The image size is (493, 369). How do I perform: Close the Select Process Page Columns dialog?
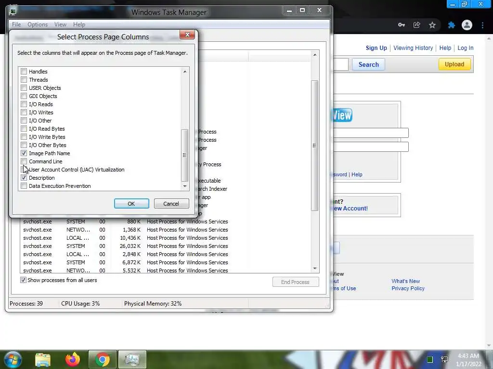click(x=187, y=35)
